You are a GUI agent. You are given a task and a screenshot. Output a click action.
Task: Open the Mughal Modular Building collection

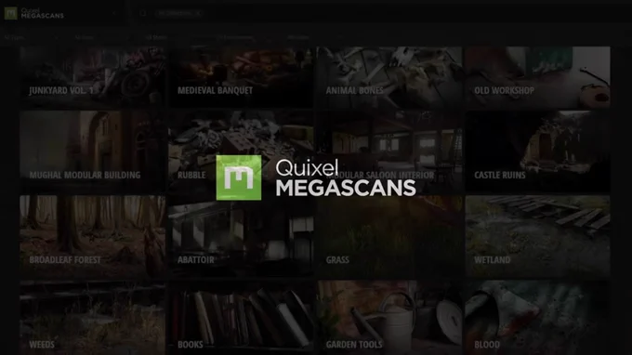click(x=92, y=151)
